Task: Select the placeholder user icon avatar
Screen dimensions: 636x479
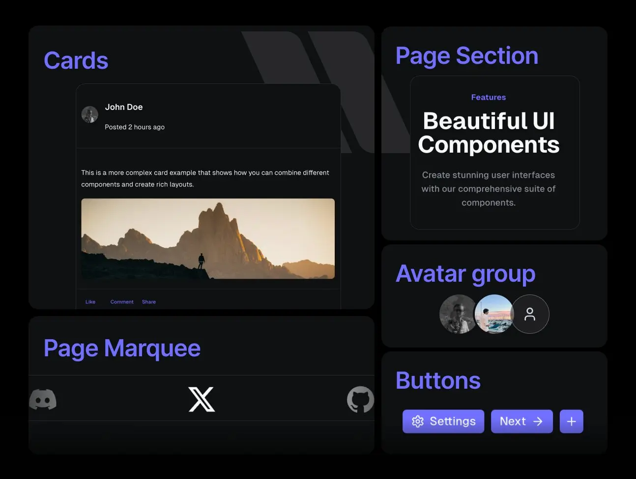Action: point(529,314)
